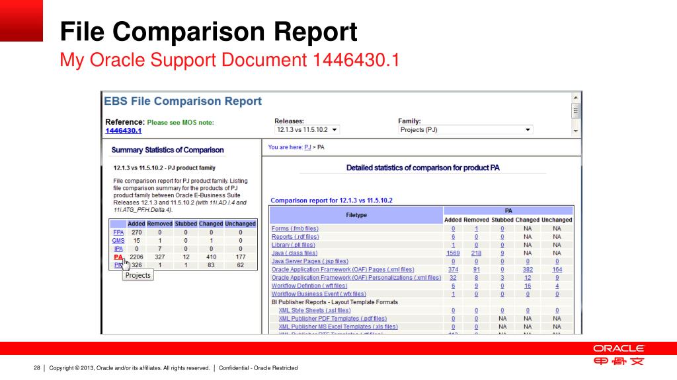Click the scrollbar up arrow in the report header
The height and width of the screenshot is (380, 677).
tap(576, 98)
